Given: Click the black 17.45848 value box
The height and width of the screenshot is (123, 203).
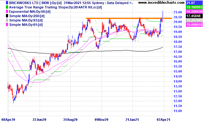Looking at the screenshot, I should pyautogui.click(x=194, y=16).
